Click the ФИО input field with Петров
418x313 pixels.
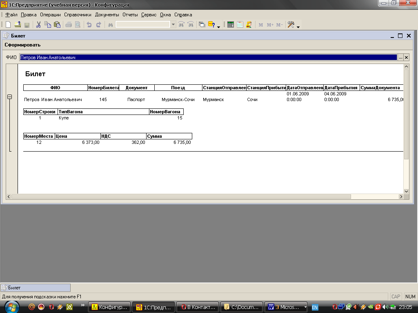[x=204, y=58]
